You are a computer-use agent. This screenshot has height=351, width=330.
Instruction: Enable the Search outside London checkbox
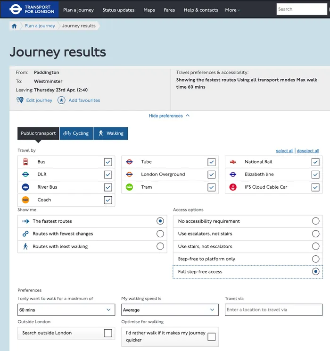tap(108, 333)
